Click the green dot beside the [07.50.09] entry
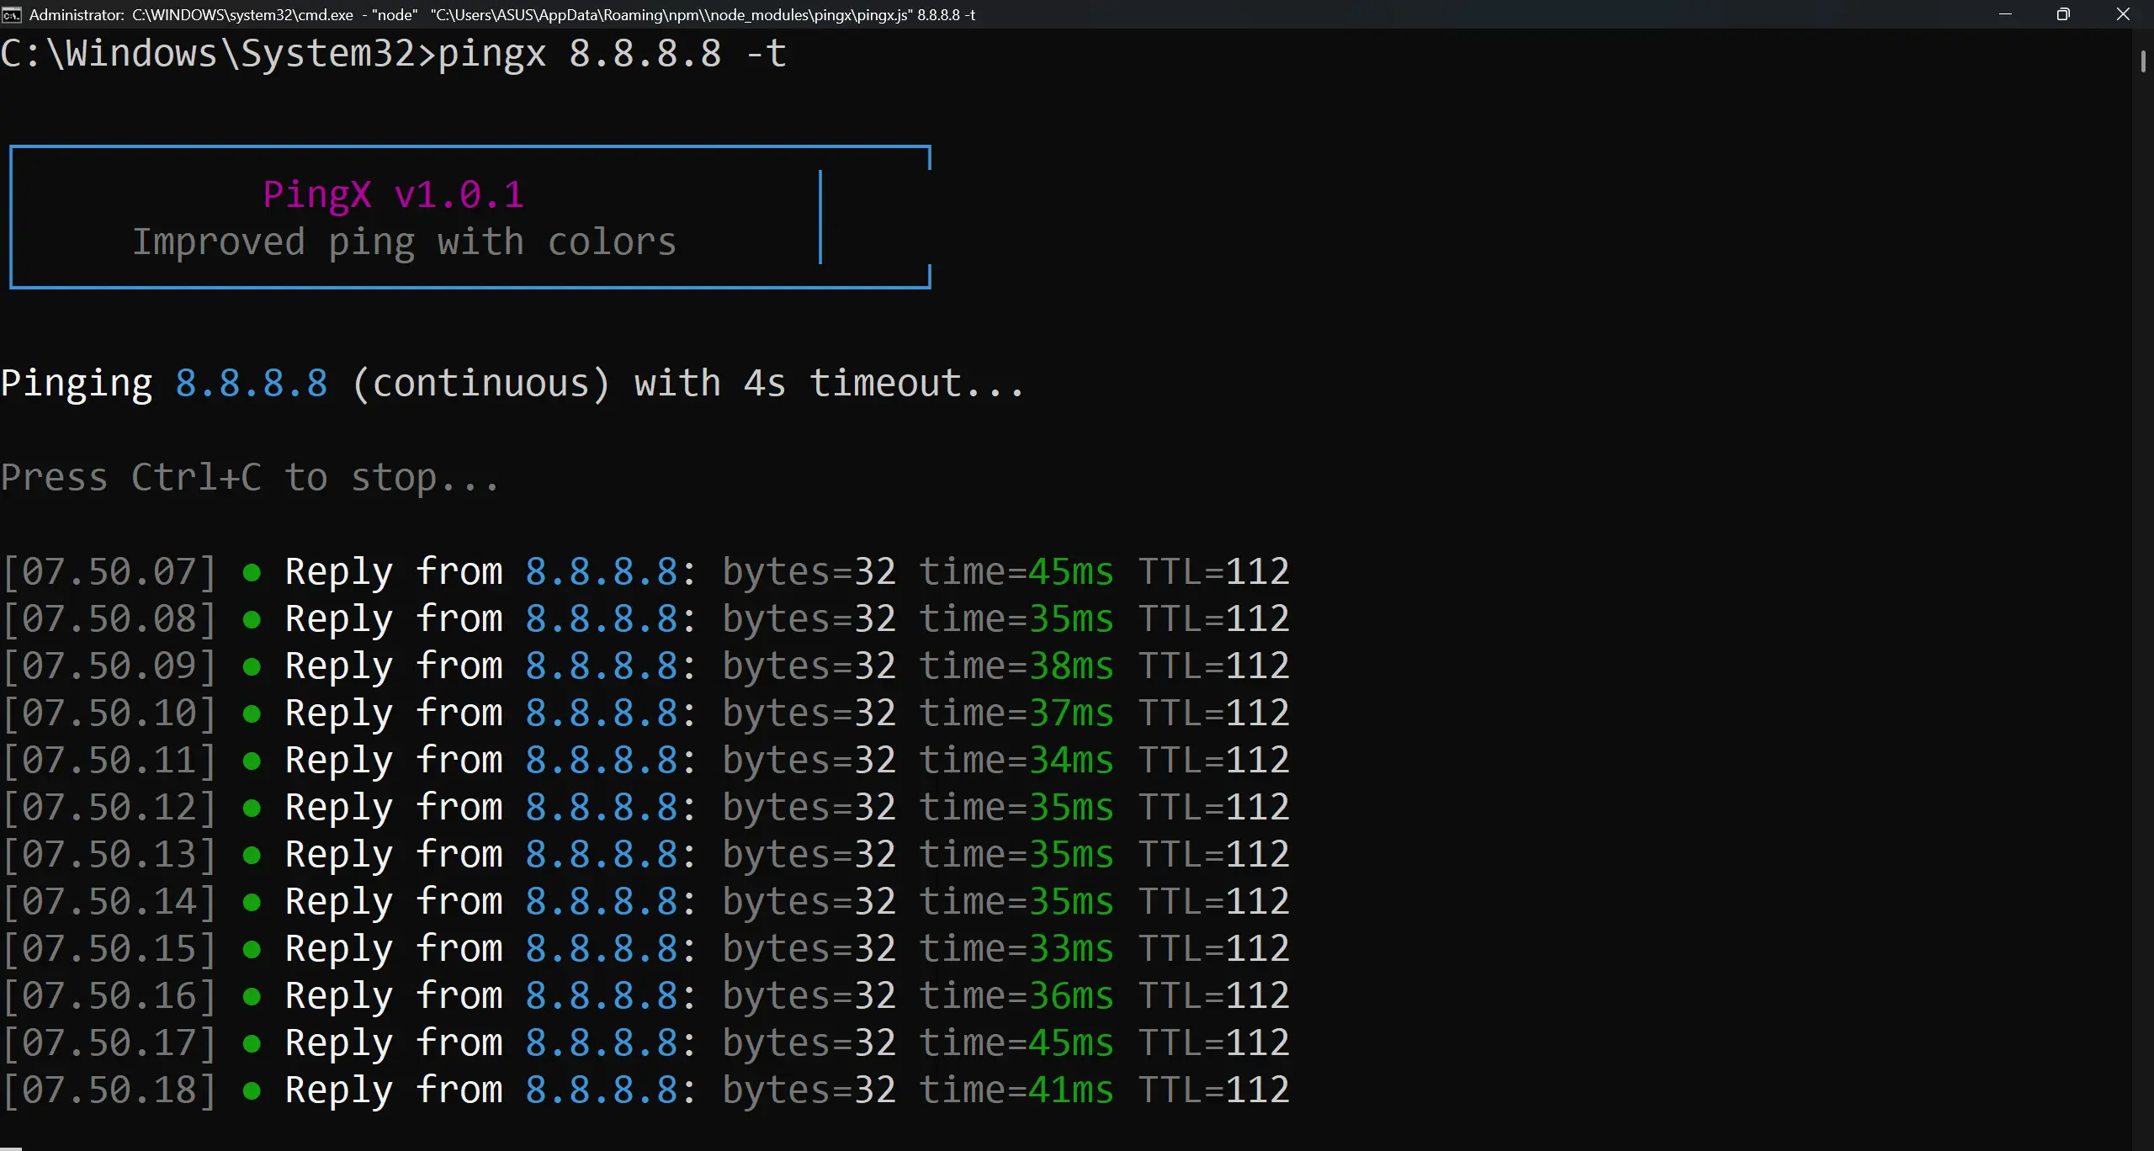The image size is (2154, 1151). point(252,666)
